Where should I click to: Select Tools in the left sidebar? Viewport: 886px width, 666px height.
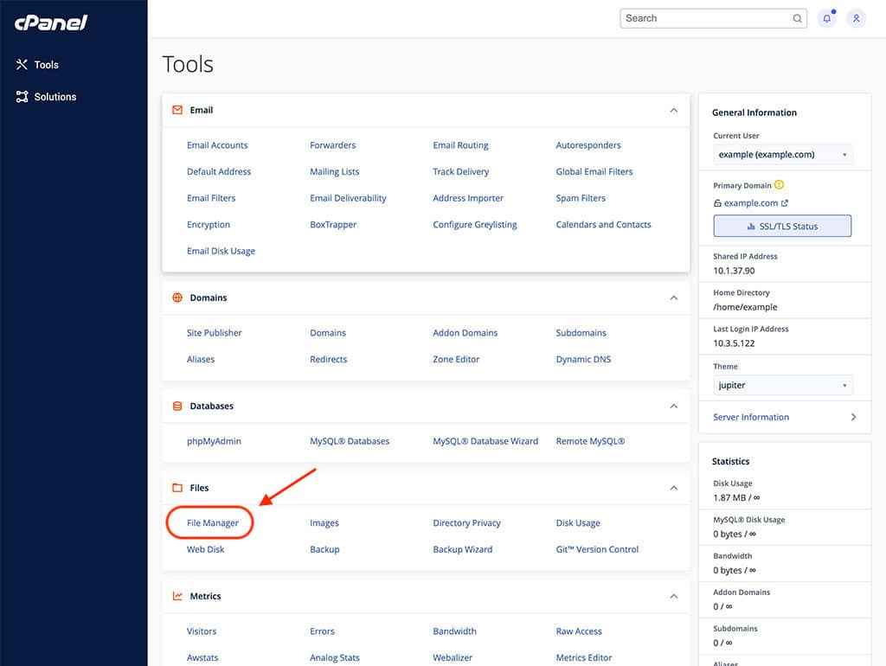[x=43, y=64]
